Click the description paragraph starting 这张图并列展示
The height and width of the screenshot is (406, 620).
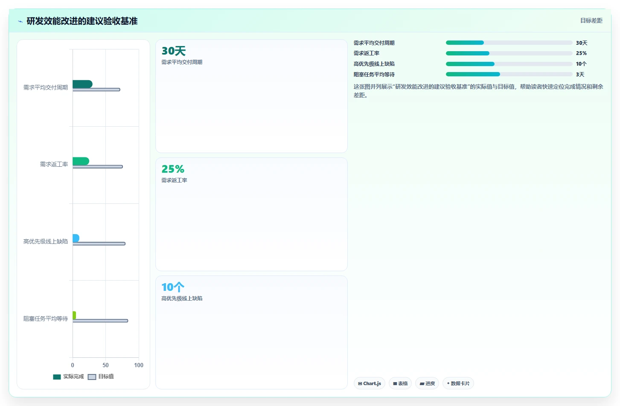click(478, 91)
